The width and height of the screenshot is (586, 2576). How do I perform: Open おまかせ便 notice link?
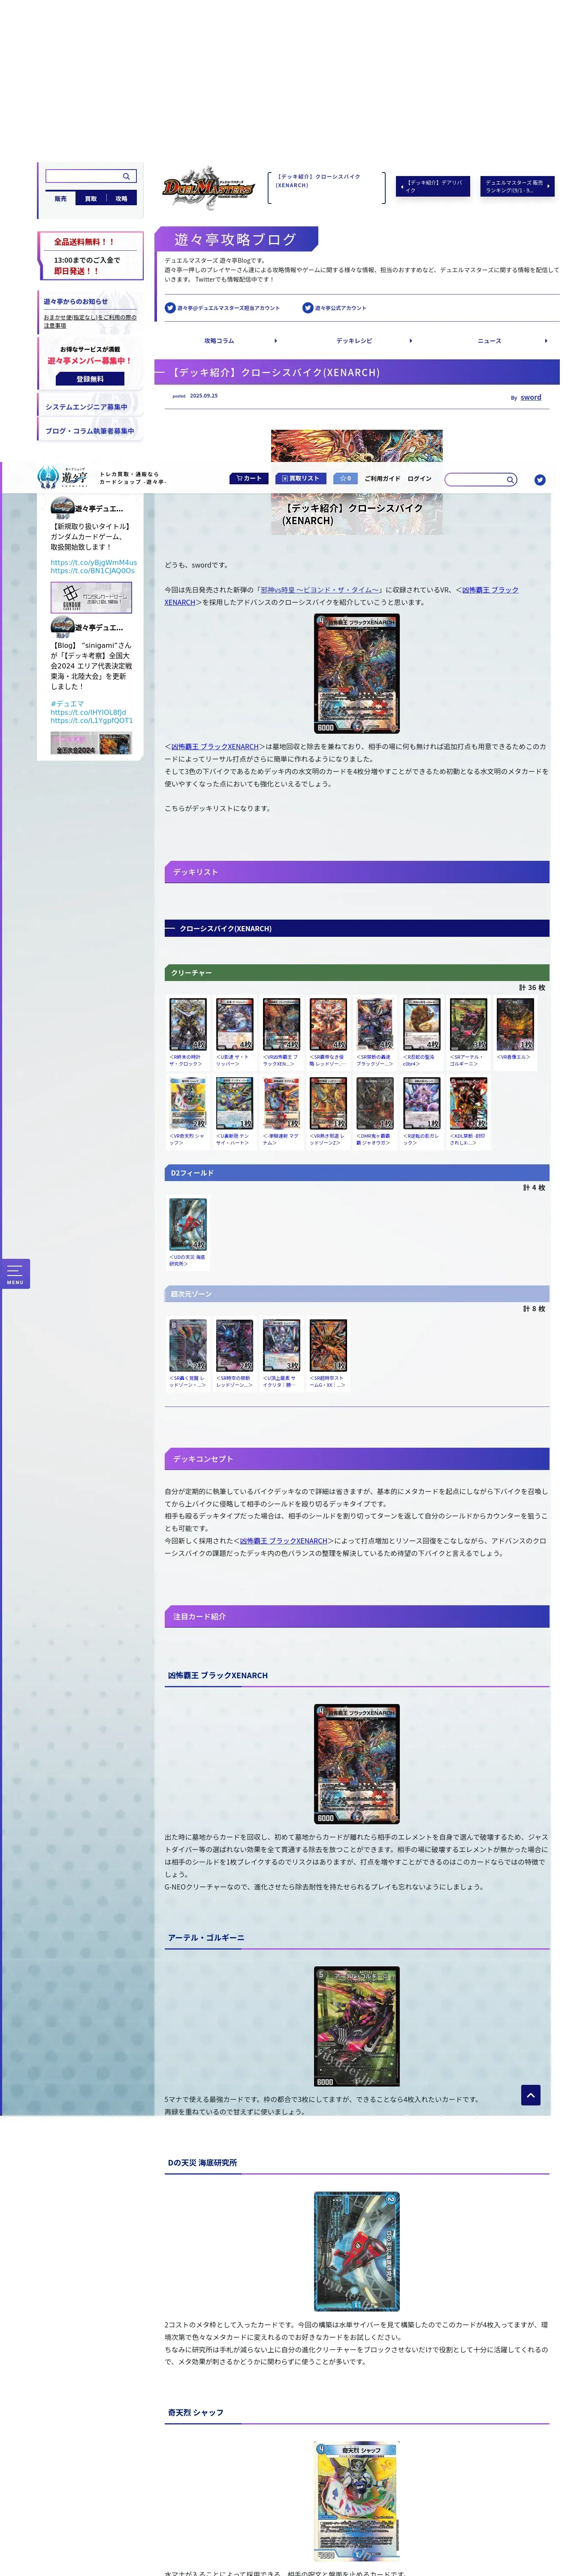tap(90, 321)
